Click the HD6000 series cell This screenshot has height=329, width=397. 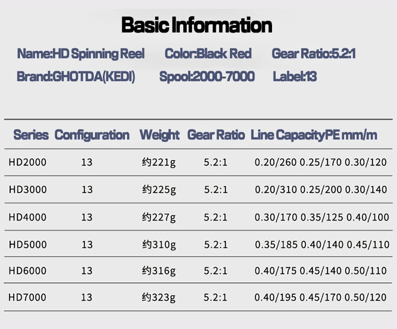(27, 271)
